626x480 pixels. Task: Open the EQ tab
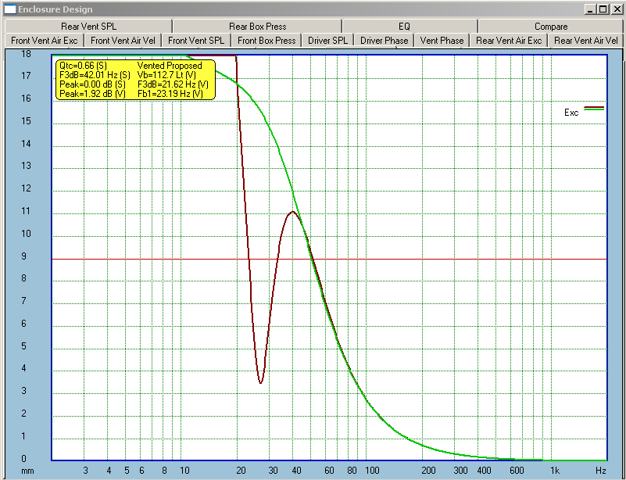coord(404,26)
